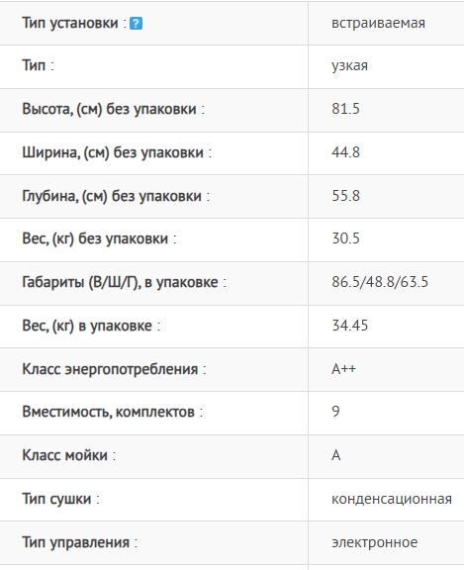Click the 'Класс мойки' label
Image resolution: width=464 pixels, height=570 pixels.
(x=64, y=455)
